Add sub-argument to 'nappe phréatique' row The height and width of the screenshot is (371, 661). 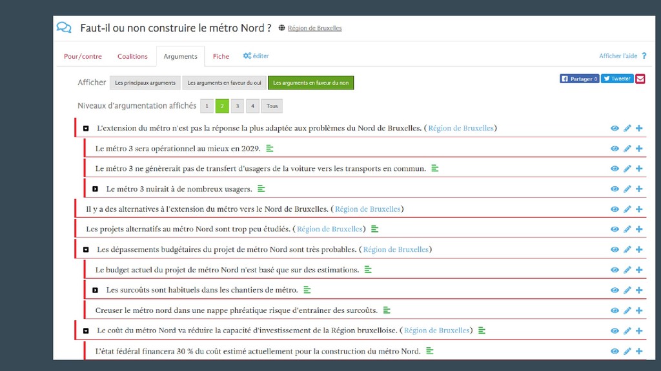[x=639, y=310]
